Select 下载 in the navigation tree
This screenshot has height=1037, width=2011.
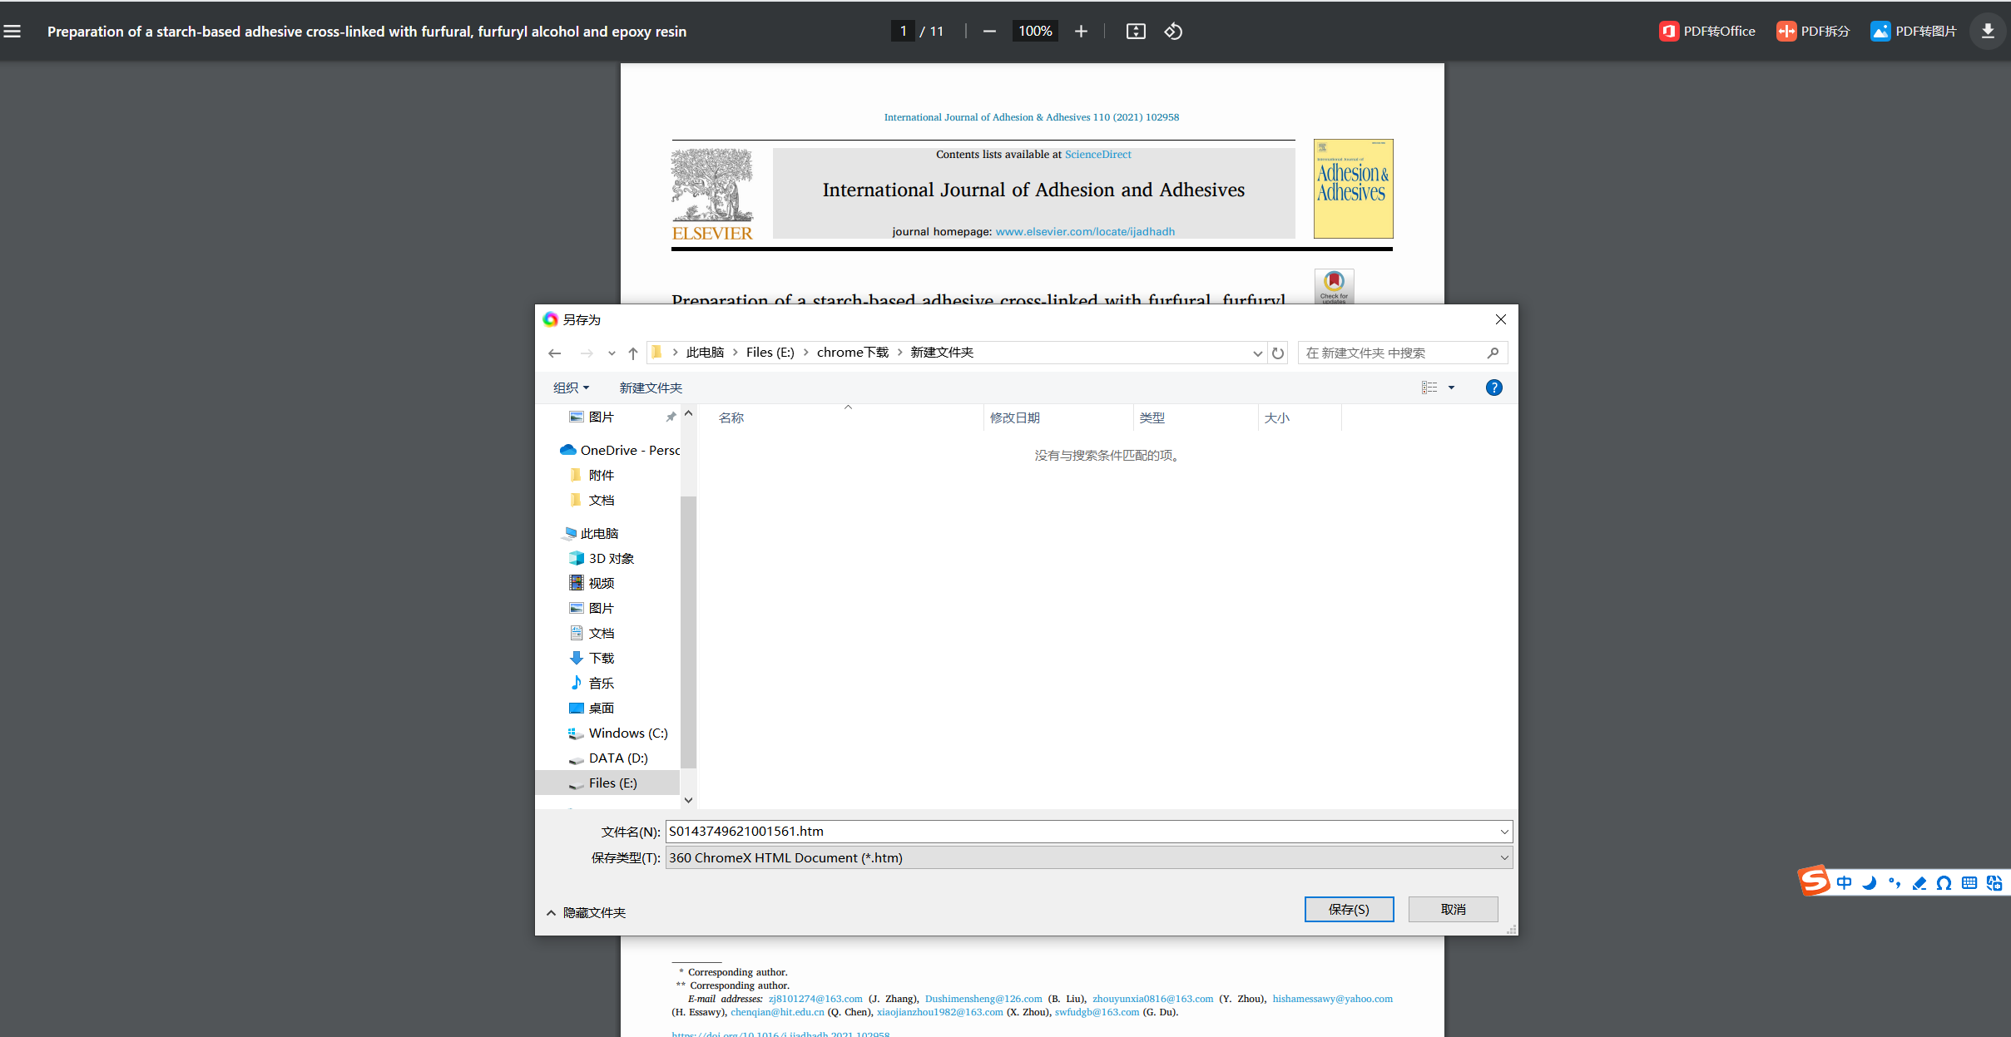601,658
